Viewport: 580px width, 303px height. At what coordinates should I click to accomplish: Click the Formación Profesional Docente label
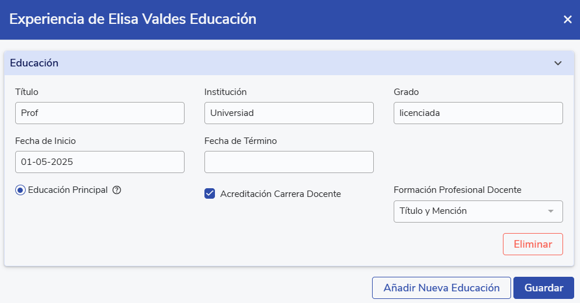[457, 190]
